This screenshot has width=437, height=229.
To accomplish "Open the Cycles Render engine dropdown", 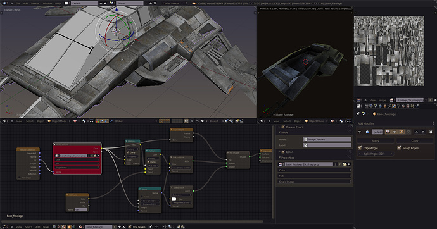I will pyautogui.click(x=174, y=3).
